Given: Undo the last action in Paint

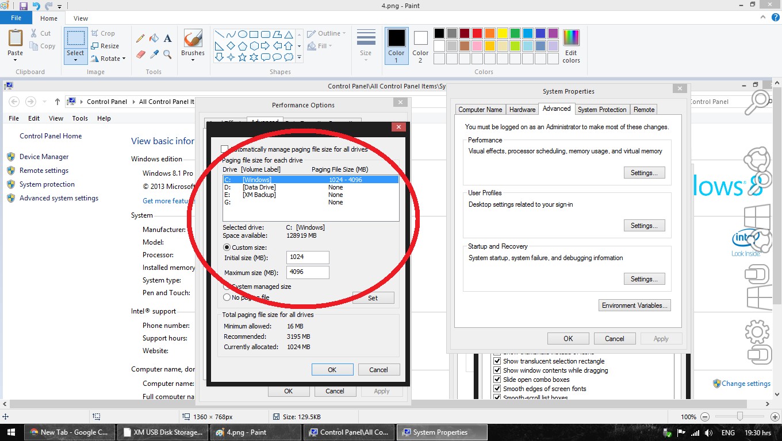Looking at the screenshot, I should pyautogui.click(x=36, y=6).
